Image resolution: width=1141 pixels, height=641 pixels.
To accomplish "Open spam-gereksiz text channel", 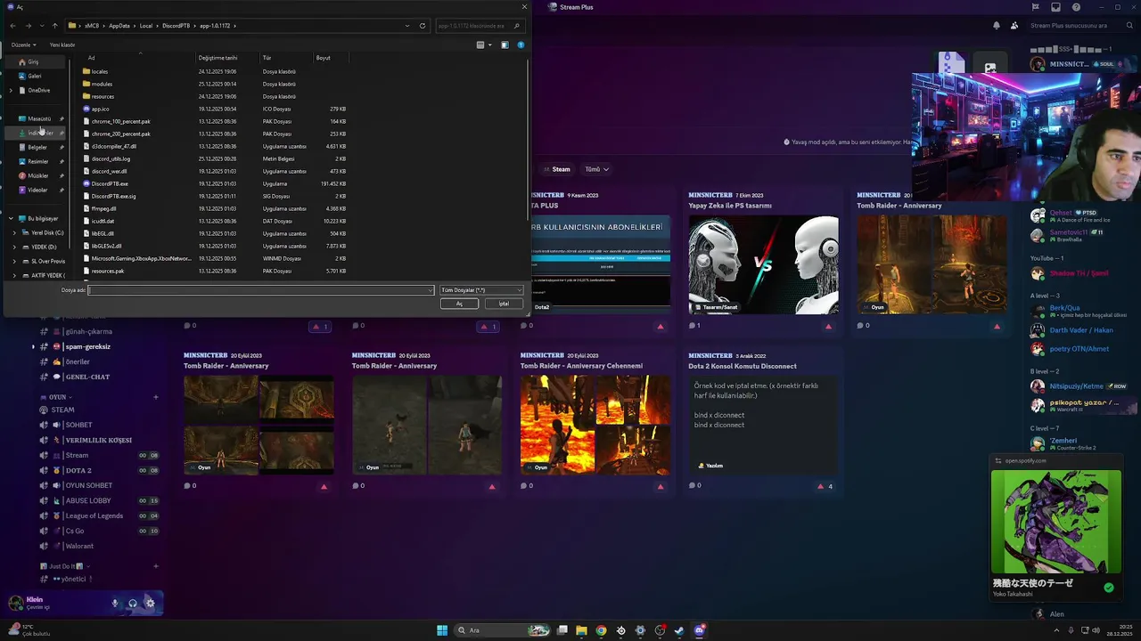I will (87, 346).
